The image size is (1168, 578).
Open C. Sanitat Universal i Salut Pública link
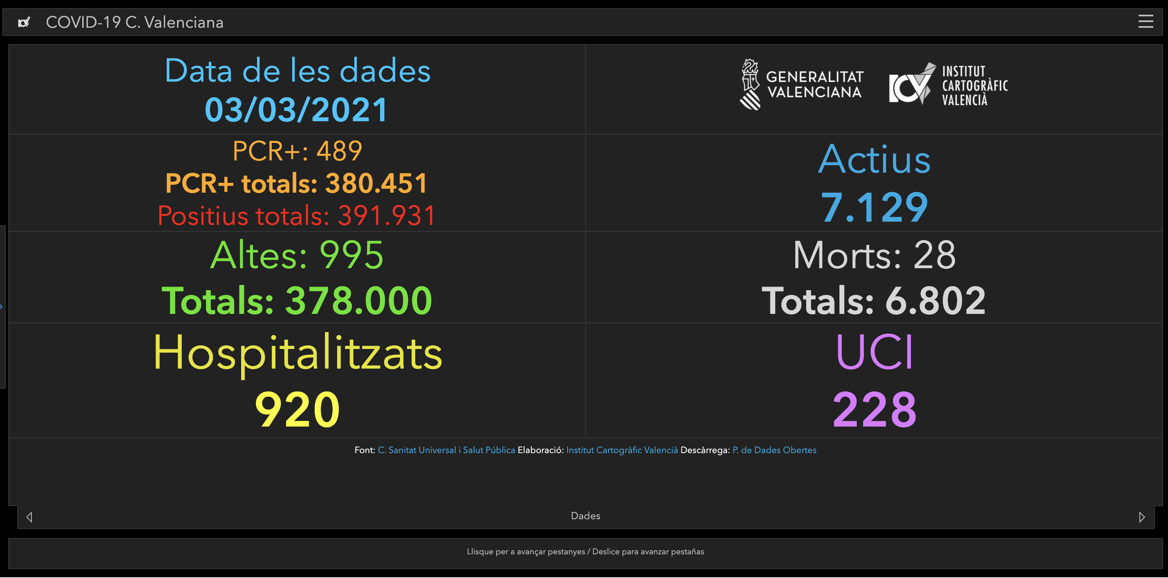446,450
